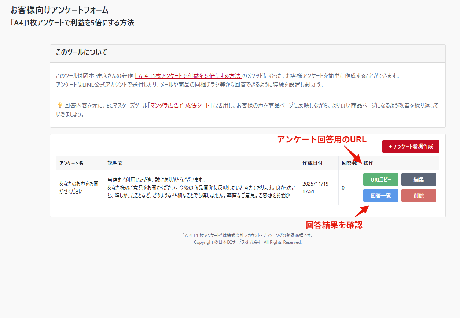Select the survey name あなたのお声をお聞かせください
The height and width of the screenshot is (318, 460).
[x=79, y=187]
